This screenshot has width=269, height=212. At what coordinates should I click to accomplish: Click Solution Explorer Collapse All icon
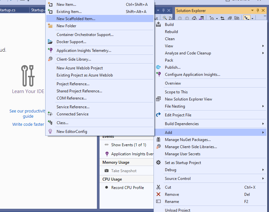coord(230,18)
